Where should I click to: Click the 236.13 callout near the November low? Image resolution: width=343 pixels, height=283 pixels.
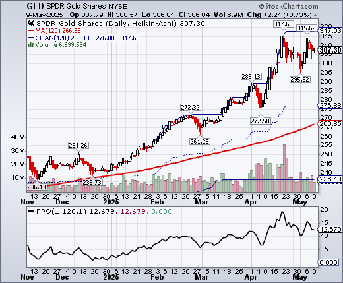(37, 187)
